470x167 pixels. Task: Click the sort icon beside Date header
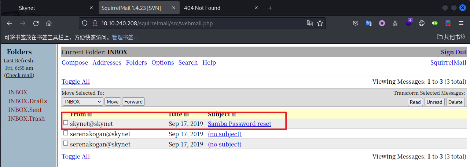tap(186, 115)
